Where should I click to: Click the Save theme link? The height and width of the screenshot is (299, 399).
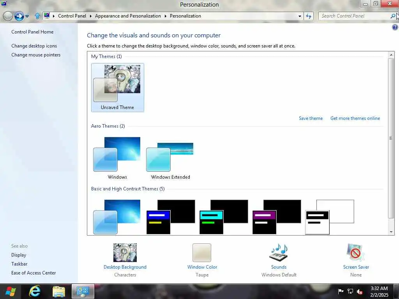[311, 118]
